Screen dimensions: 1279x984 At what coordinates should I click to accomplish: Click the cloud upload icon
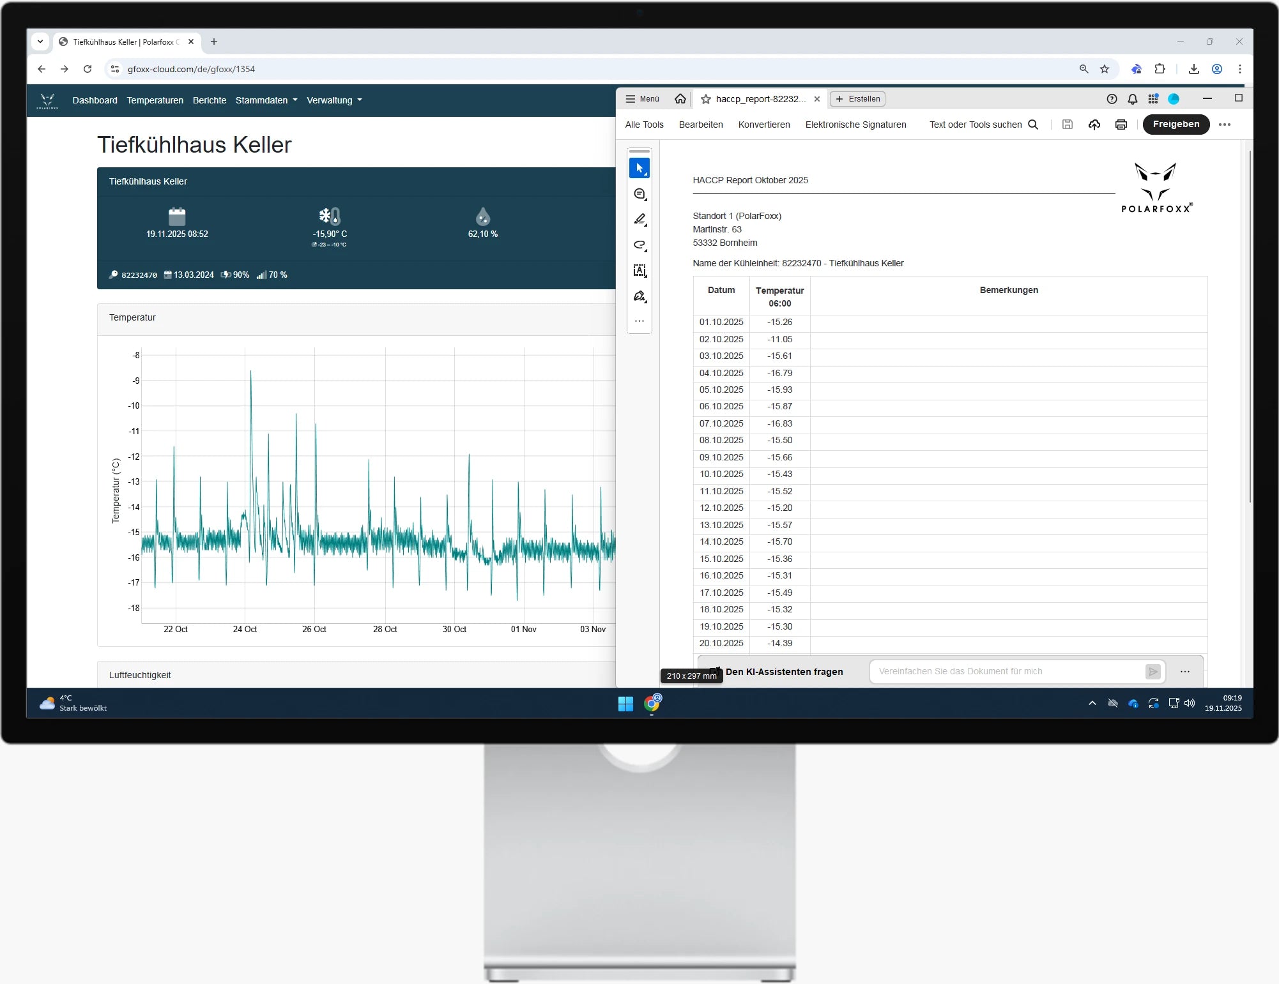coord(1094,125)
